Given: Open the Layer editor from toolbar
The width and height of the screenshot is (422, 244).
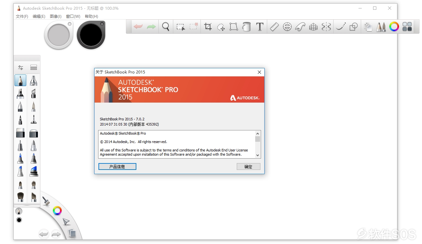Looking at the screenshot, I should pyautogui.click(x=368, y=27).
